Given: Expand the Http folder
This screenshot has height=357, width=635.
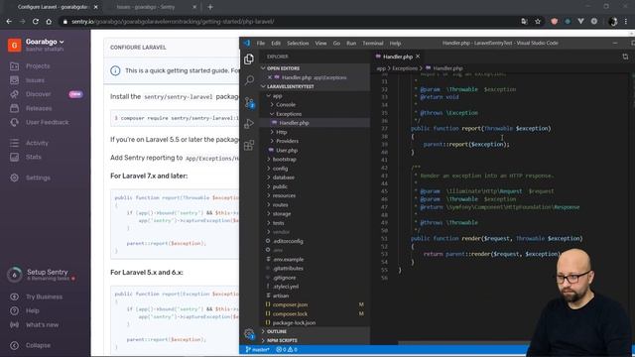Looking at the screenshot, I should click(x=273, y=132).
